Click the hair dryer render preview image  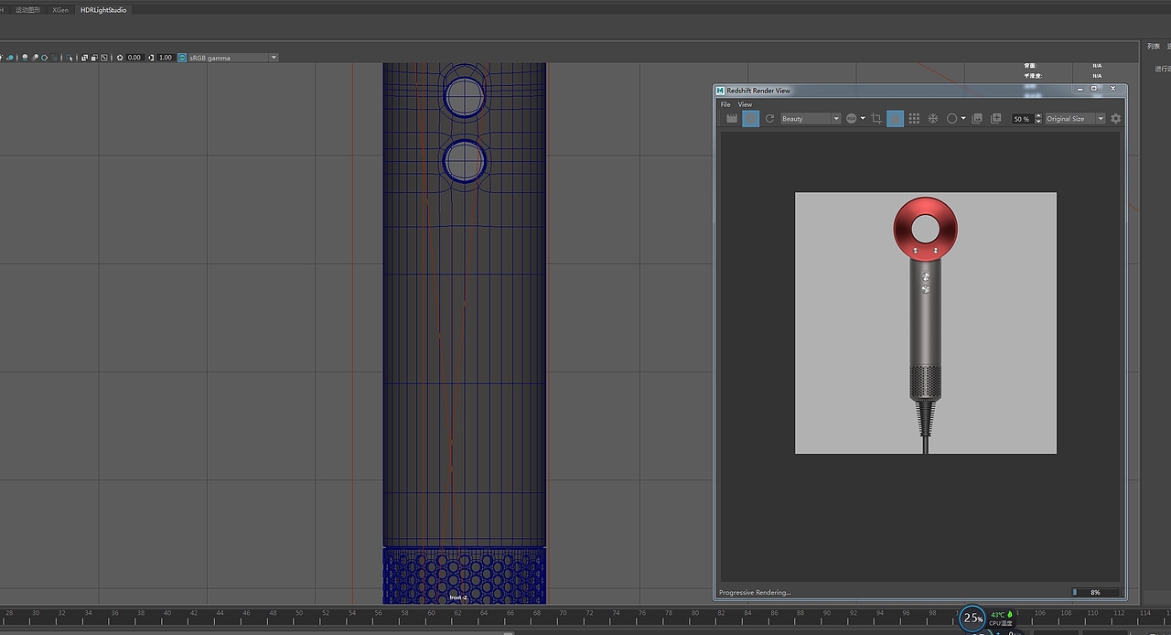point(926,323)
